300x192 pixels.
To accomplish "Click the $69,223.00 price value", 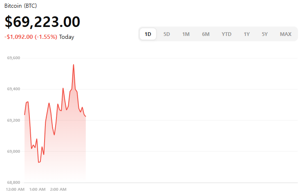I will (43, 22).
